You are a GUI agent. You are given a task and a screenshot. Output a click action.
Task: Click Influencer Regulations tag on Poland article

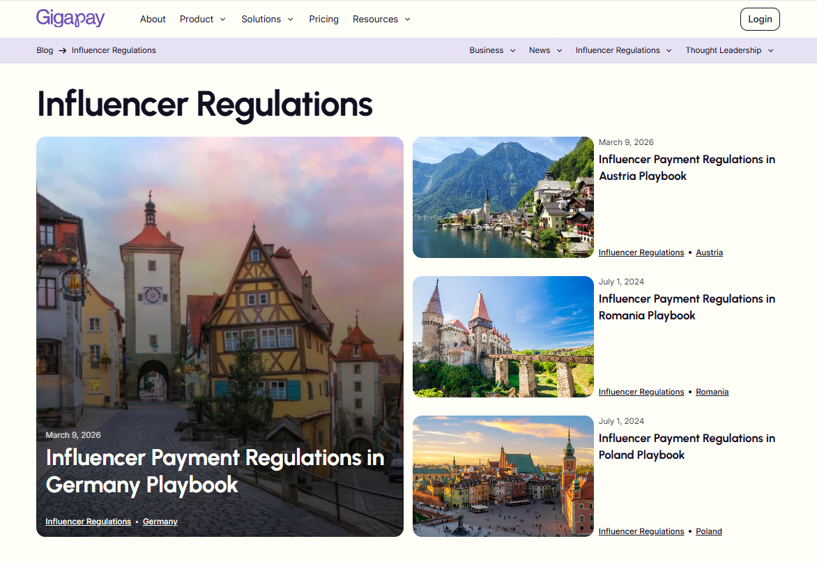point(641,531)
